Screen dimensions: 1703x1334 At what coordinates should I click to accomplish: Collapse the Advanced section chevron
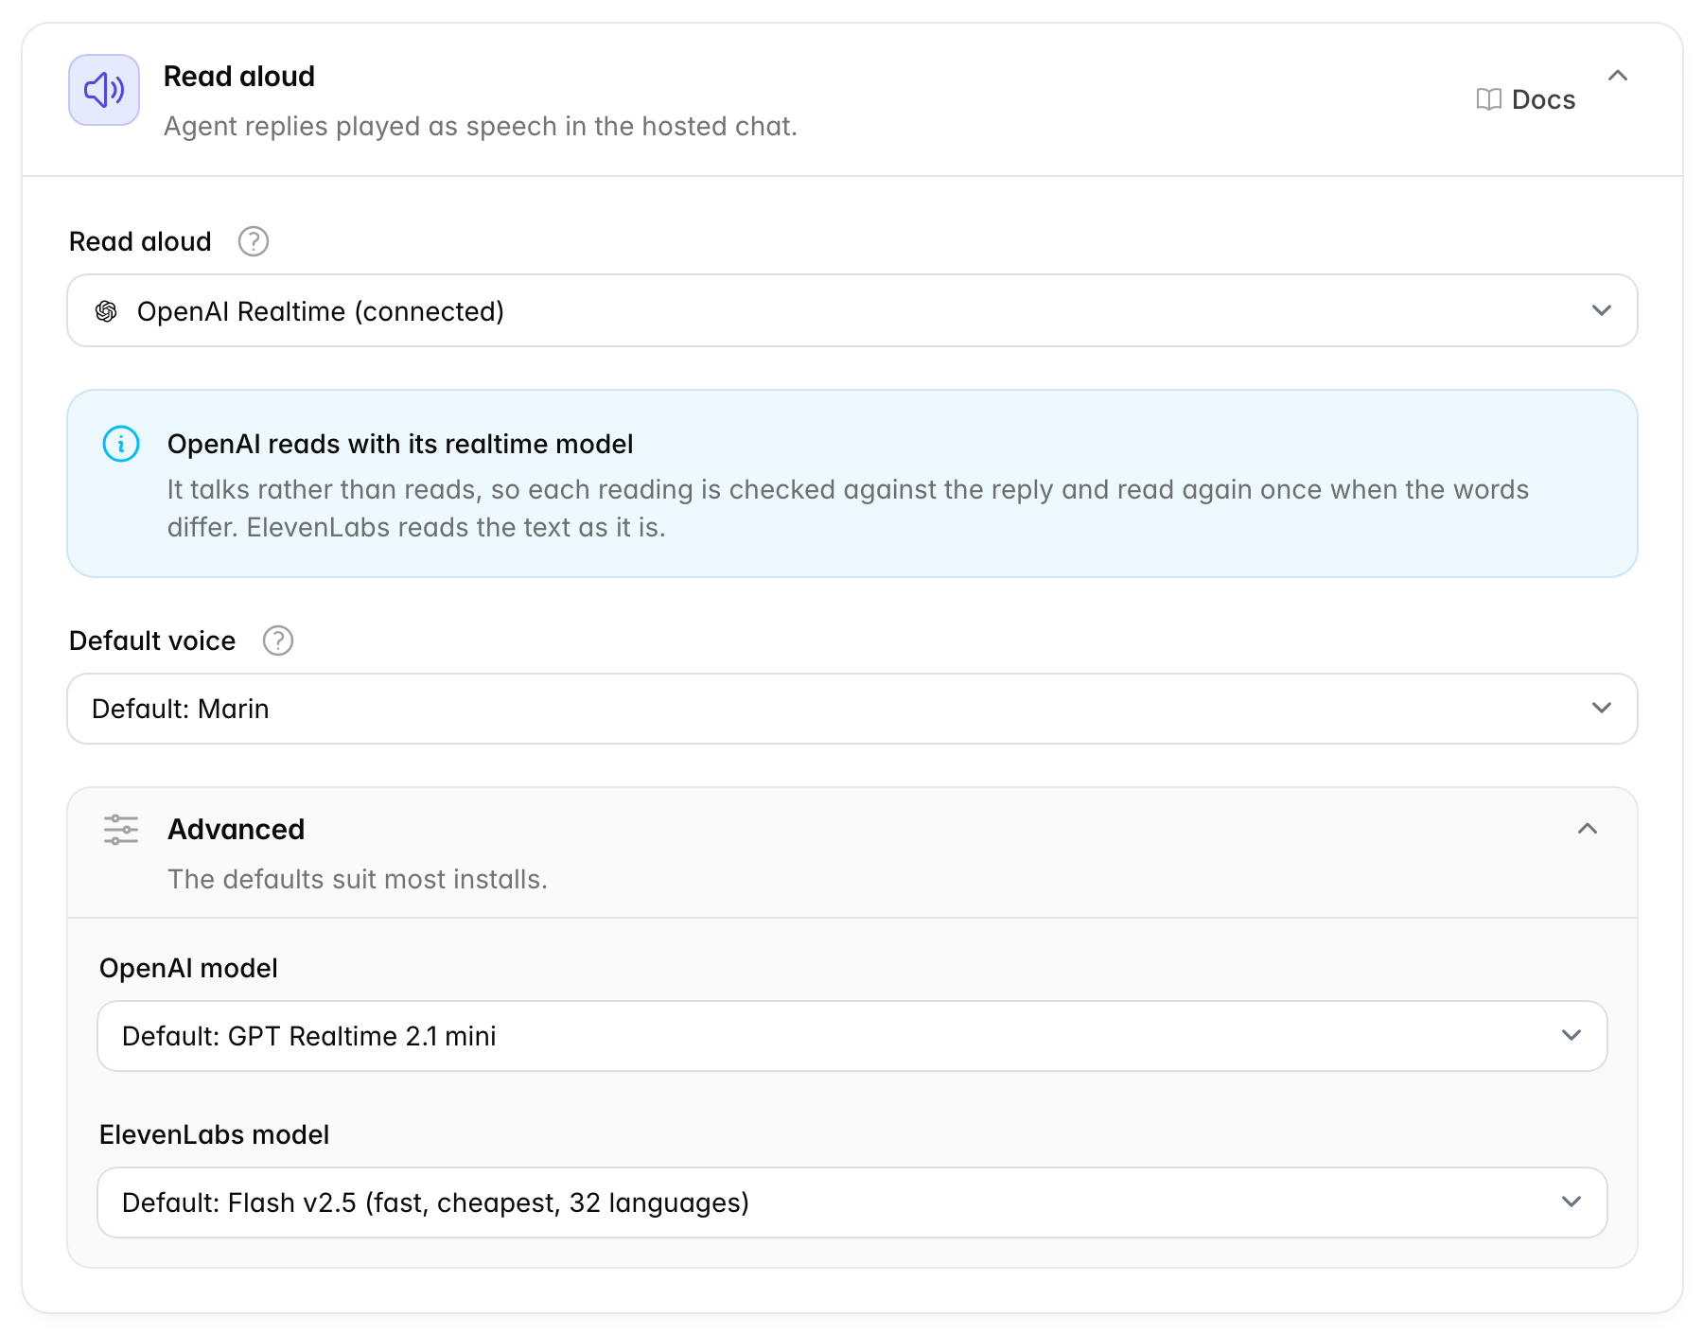(1588, 829)
